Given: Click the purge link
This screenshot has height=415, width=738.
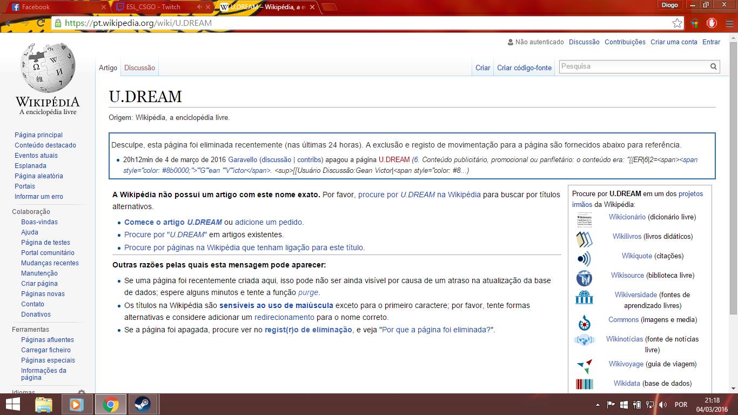Looking at the screenshot, I should 308,292.
